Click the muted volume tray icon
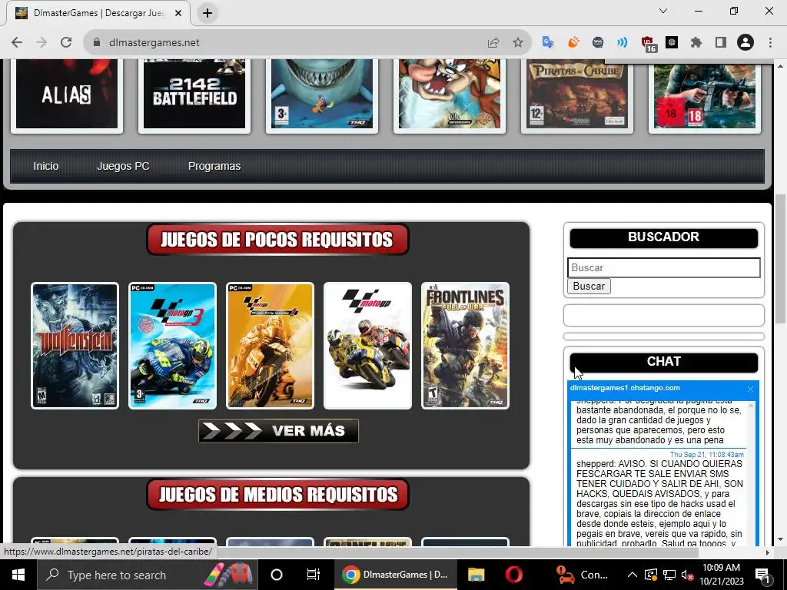Screen dimensions: 787x590 [687, 575]
